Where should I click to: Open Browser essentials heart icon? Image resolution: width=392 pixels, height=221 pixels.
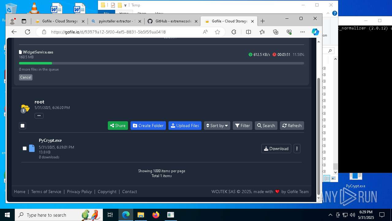pyautogui.click(x=289, y=32)
